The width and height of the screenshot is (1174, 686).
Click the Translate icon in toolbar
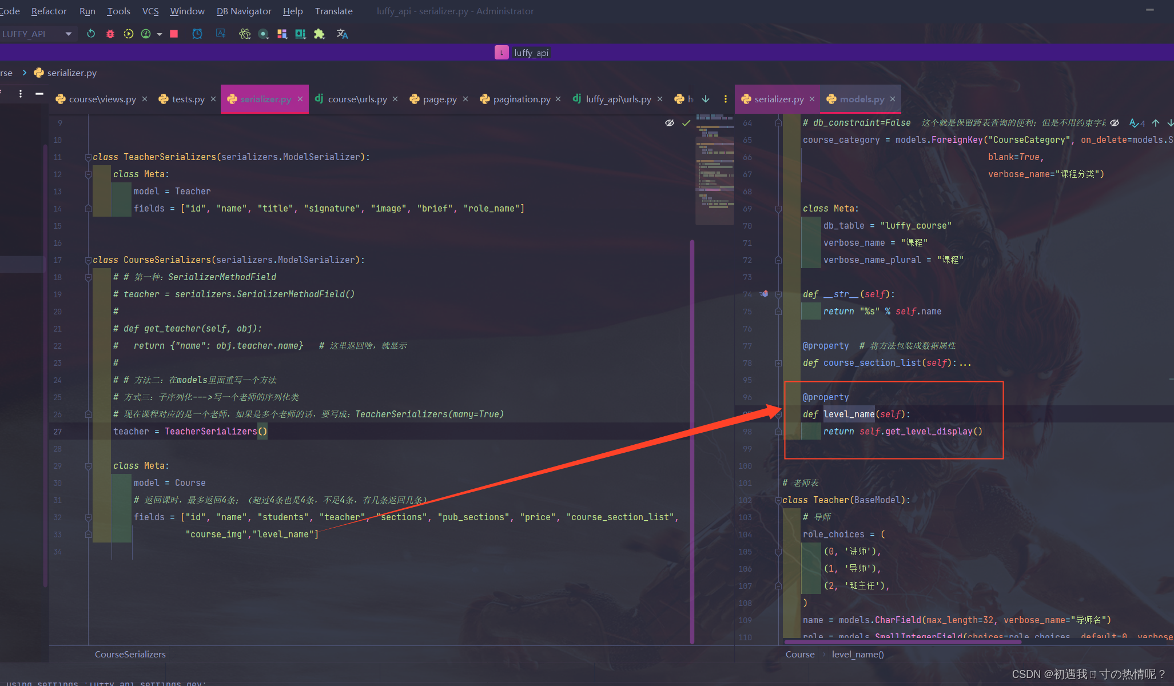tap(342, 34)
